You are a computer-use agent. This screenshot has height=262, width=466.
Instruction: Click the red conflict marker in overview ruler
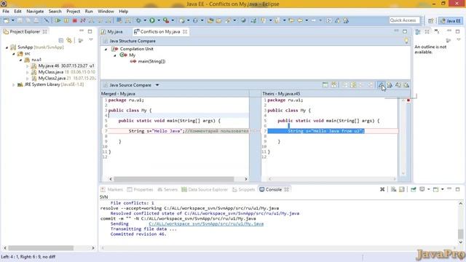point(408,100)
